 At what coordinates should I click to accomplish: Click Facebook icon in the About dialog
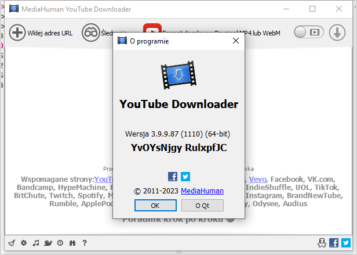pos(173,177)
